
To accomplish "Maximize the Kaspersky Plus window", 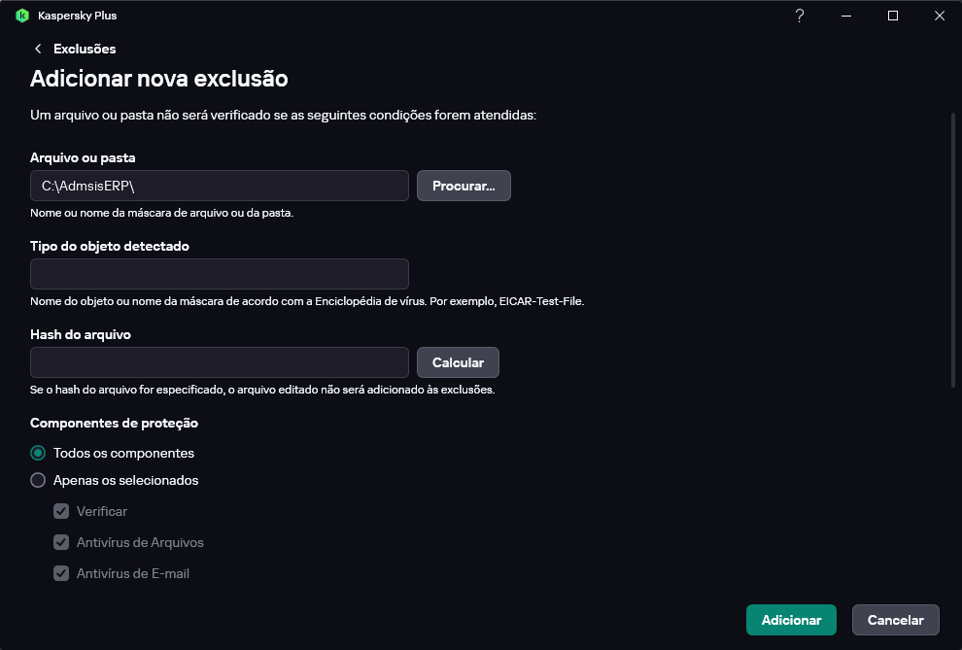I will tap(893, 16).
